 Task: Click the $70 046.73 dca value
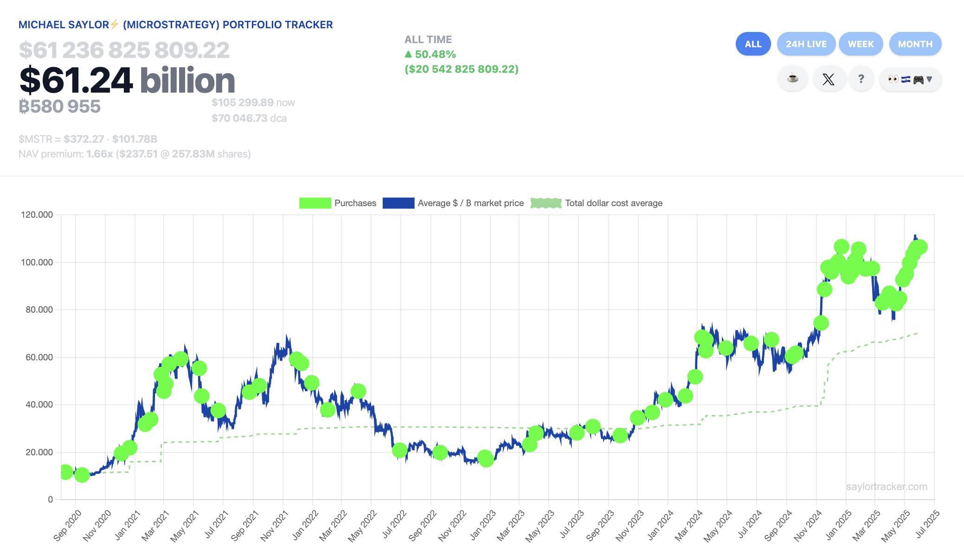tap(249, 118)
